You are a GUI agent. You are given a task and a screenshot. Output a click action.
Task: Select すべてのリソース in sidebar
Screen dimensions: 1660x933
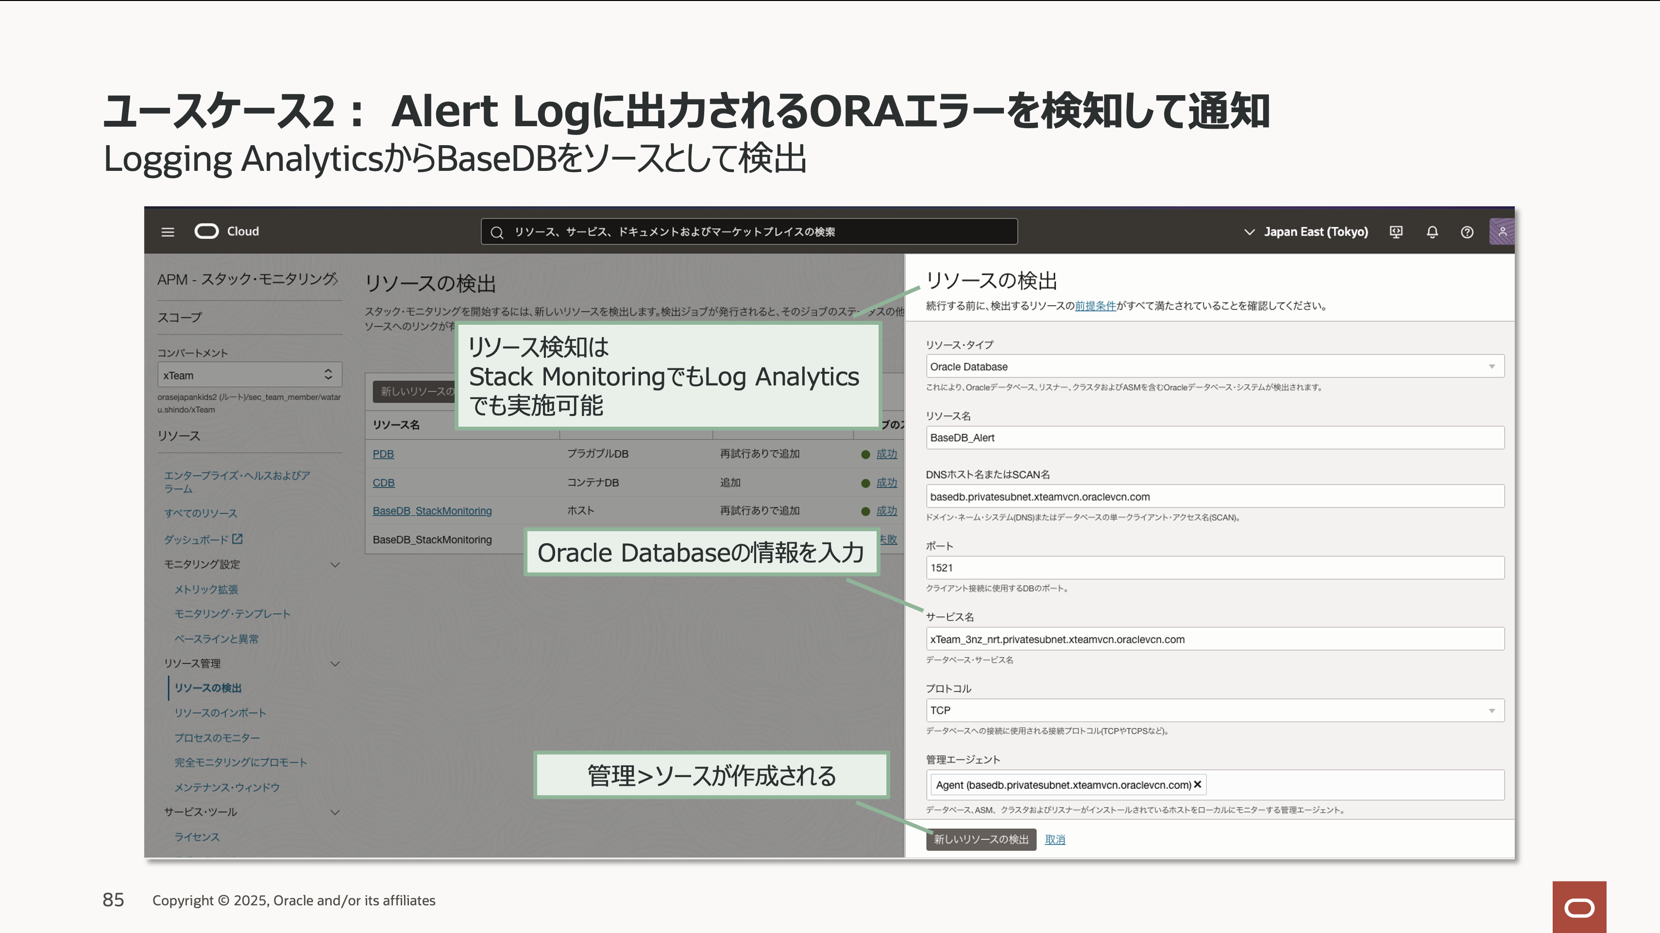[x=201, y=513]
